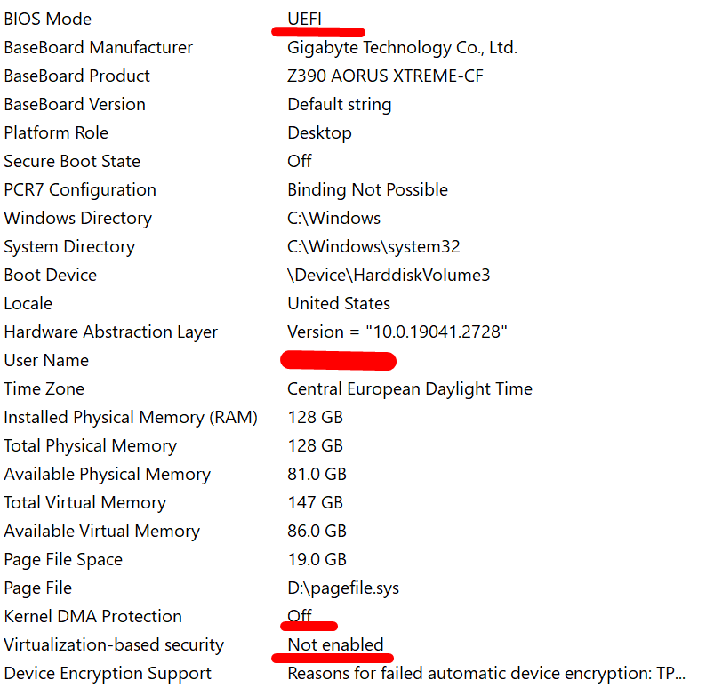
Task: Select the Platform Role entry
Action: click(x=56, y=132)
